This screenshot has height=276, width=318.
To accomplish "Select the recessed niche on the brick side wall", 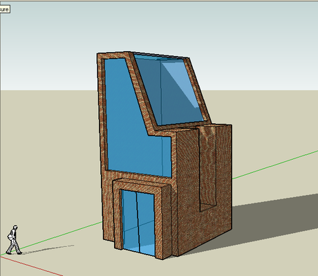I will point(208,168).
